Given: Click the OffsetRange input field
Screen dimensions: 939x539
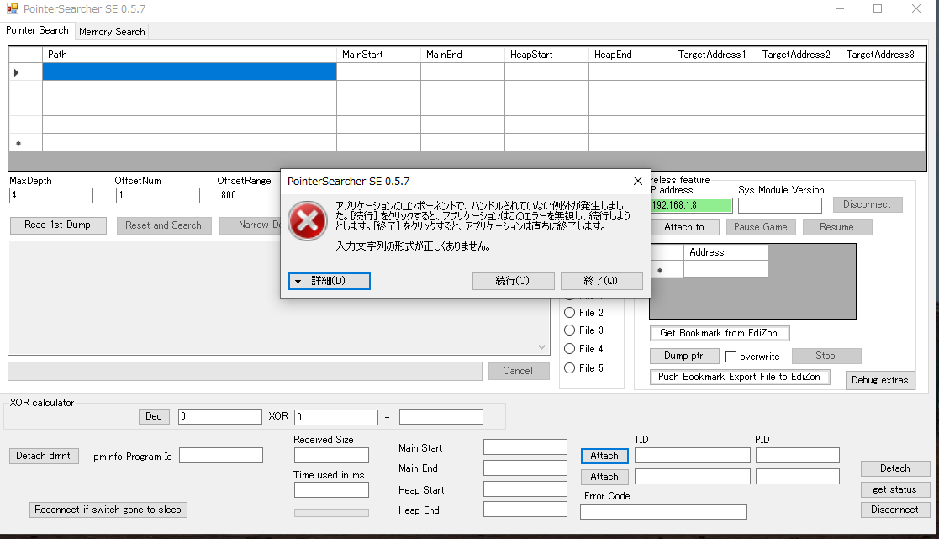Looking at the screenshot, I should 249,195.
